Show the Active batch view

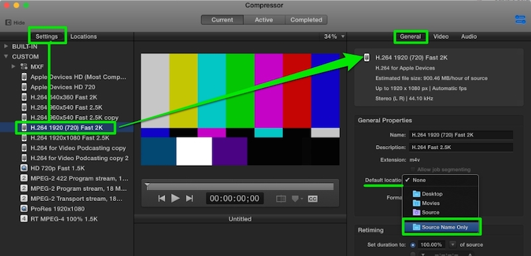264,20
